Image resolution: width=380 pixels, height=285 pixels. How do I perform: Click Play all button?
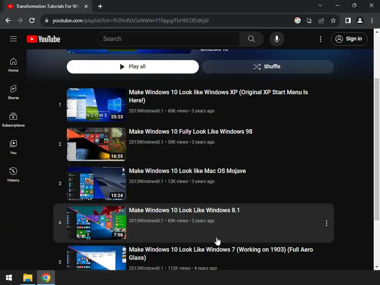pyautogui.click(x=132, y=67)
